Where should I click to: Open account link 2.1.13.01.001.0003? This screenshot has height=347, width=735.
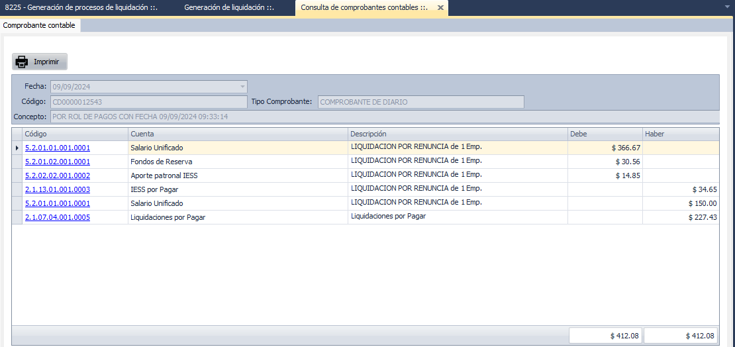pos(57,189)
